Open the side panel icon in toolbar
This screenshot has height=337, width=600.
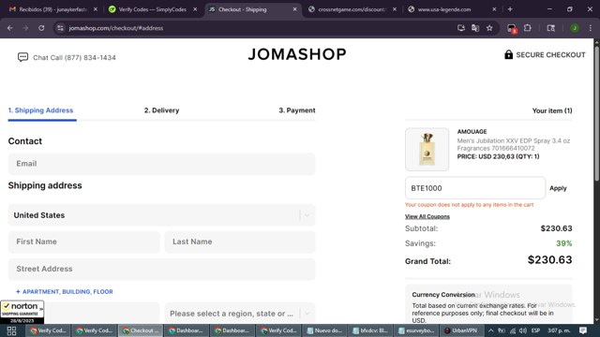click(x=551, y=28)
